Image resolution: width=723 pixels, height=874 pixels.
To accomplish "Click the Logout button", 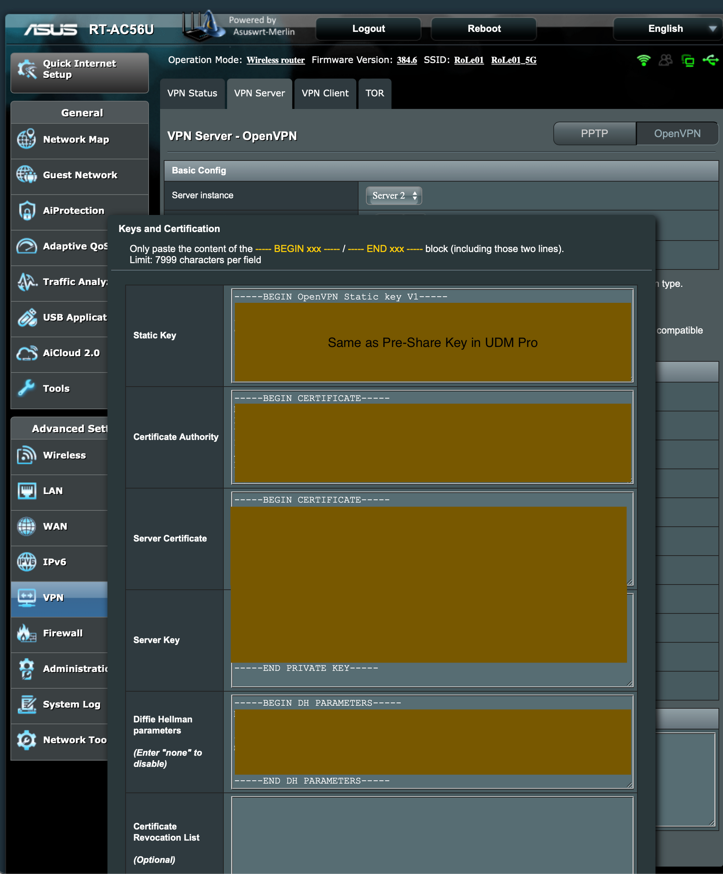I will click(368, 29).
